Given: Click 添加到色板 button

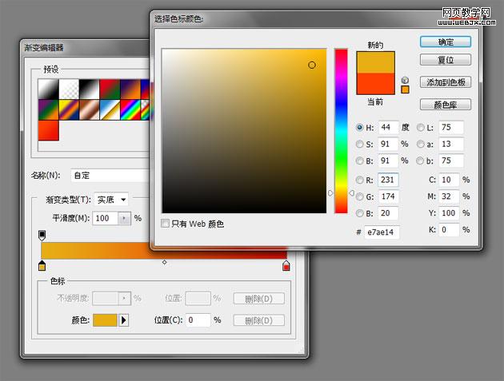Looking at the screenshot, I should 445,82.
